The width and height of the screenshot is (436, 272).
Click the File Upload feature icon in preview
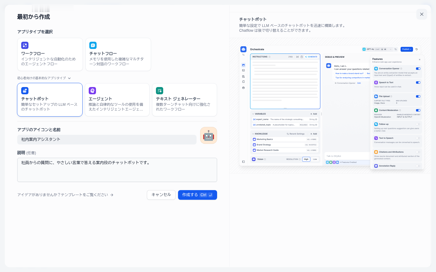376,96
